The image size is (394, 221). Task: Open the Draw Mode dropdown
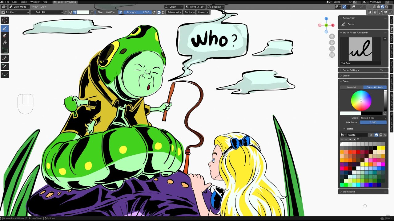pyautogui.click(x=19, y=7)
